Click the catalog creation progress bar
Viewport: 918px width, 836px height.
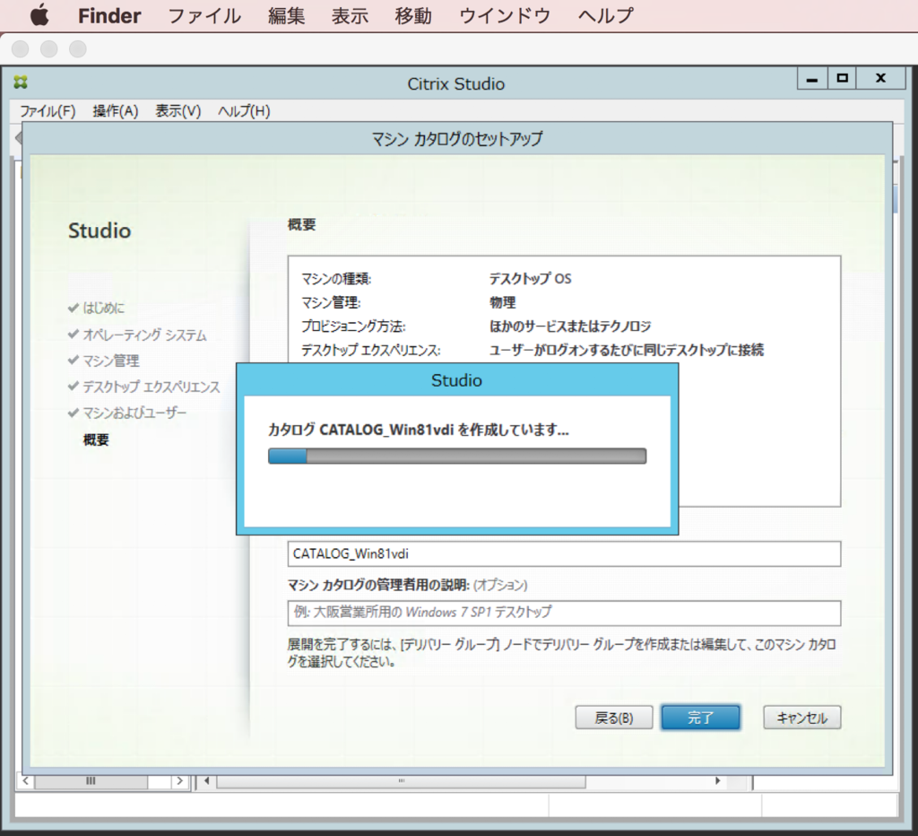(457, 457)
